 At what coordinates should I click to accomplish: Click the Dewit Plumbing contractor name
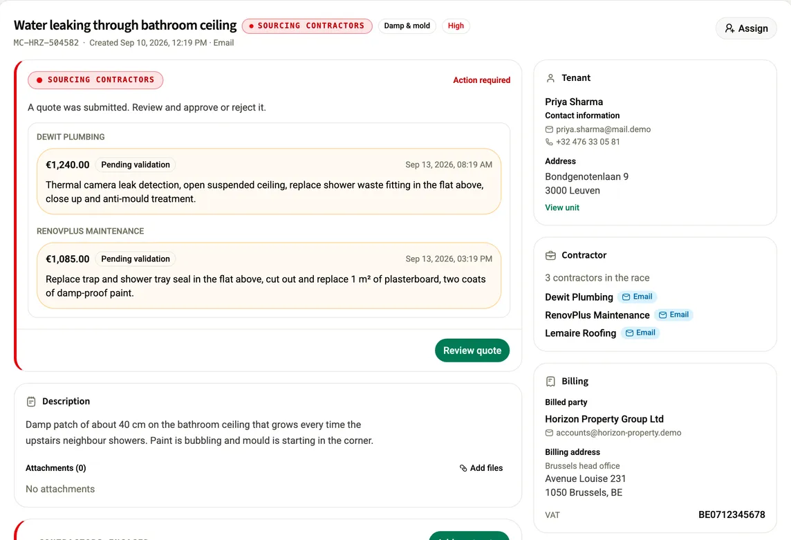(x=579, y=297)
